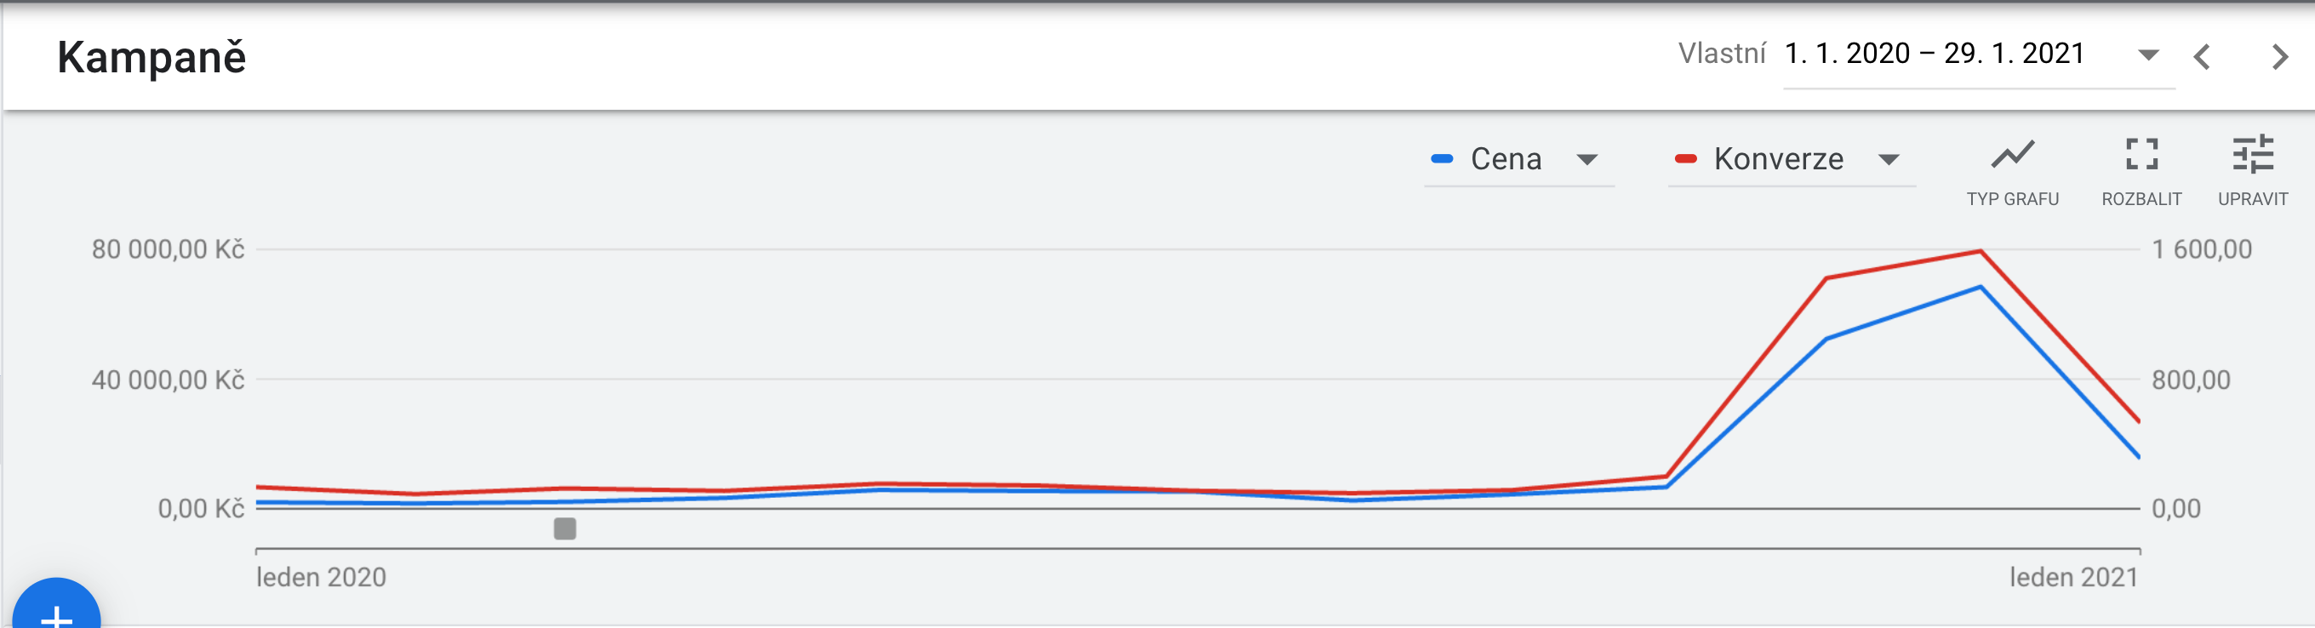
Task: Click the TYP GRAFU text label
Action: click(2012, 199)
